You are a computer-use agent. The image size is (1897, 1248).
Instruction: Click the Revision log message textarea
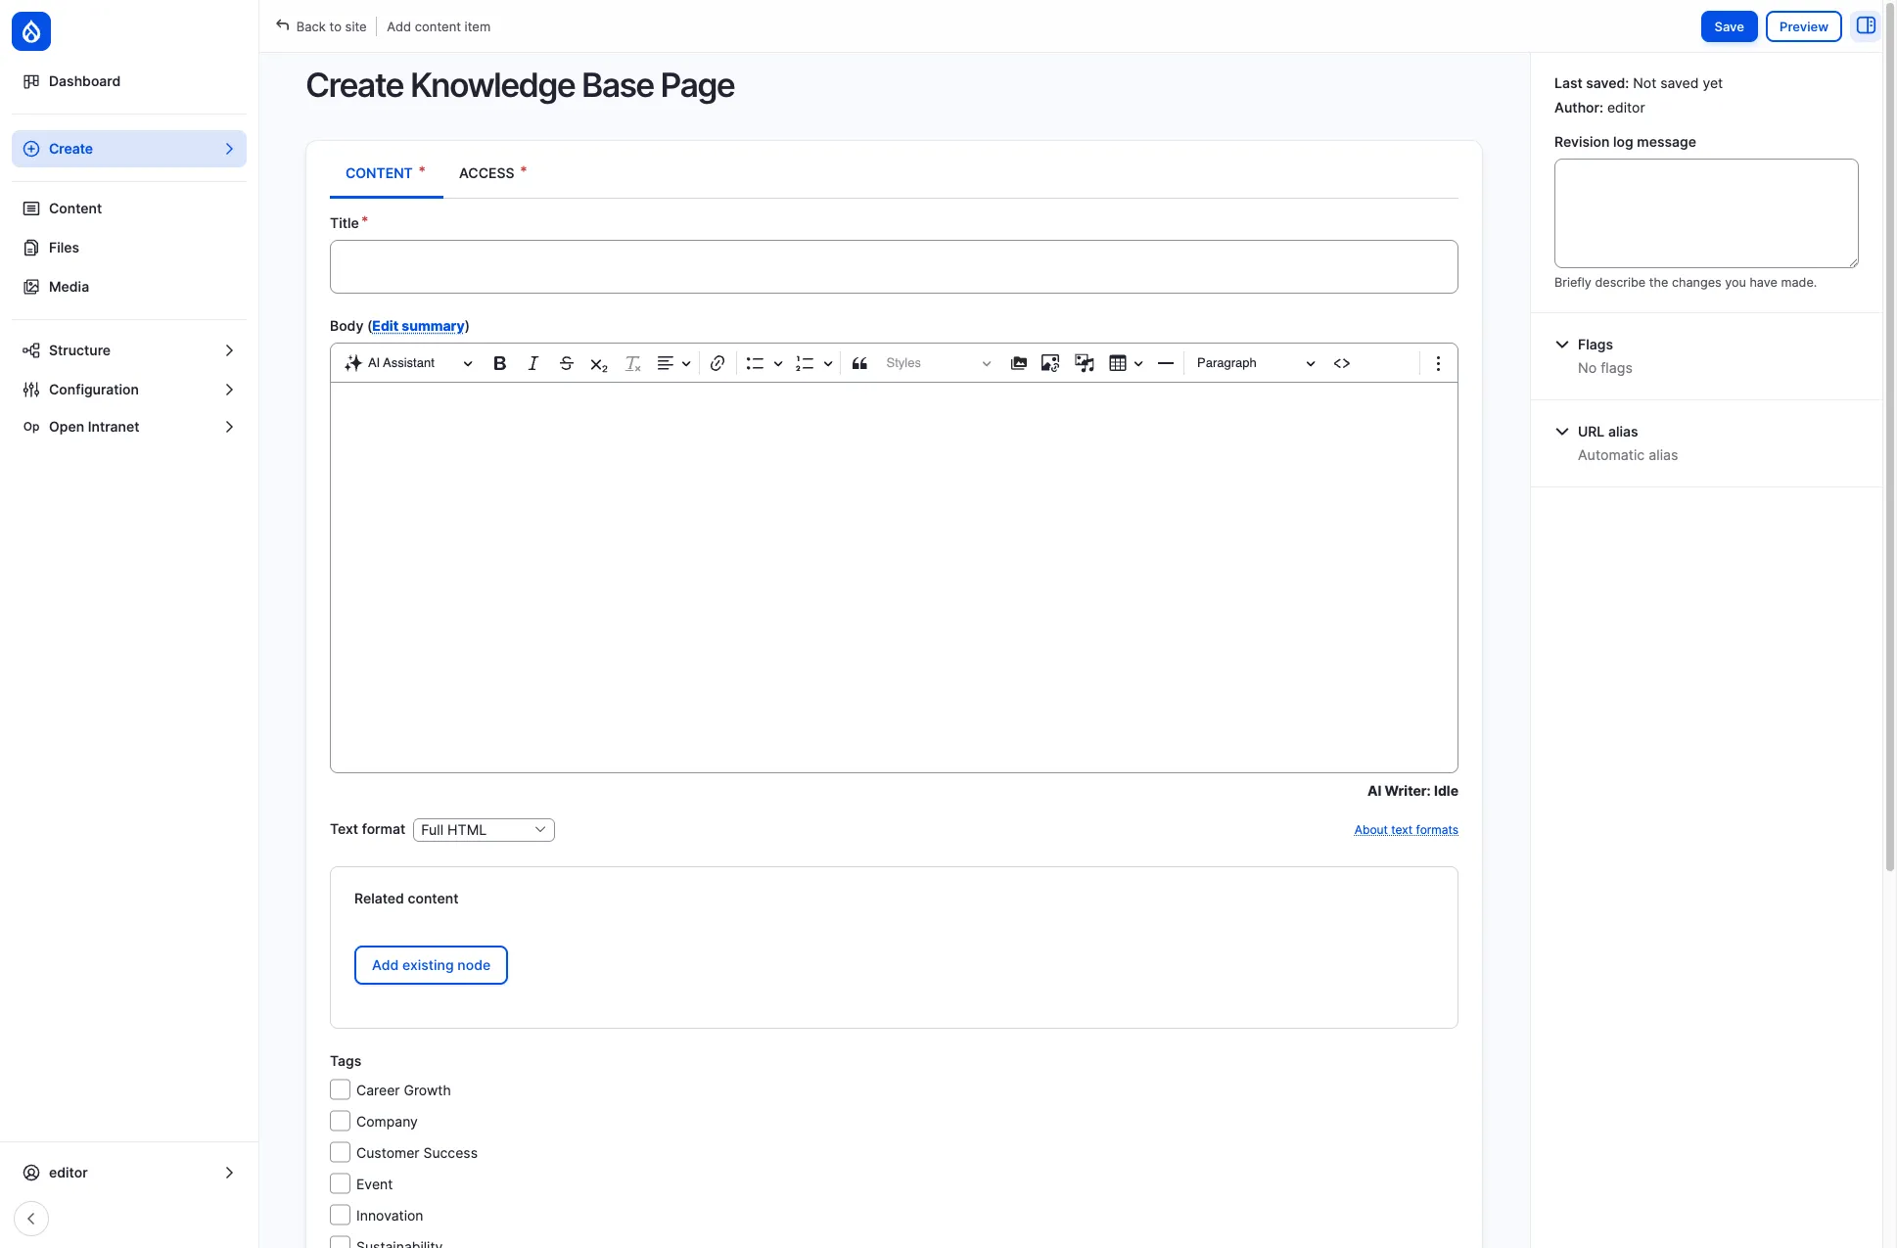1706,213
